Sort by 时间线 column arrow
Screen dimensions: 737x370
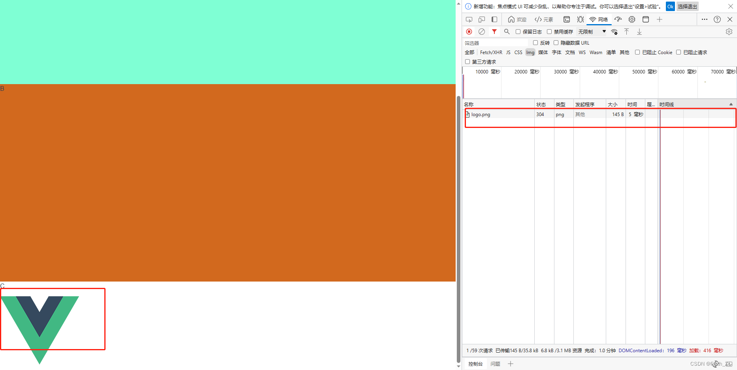731,104
